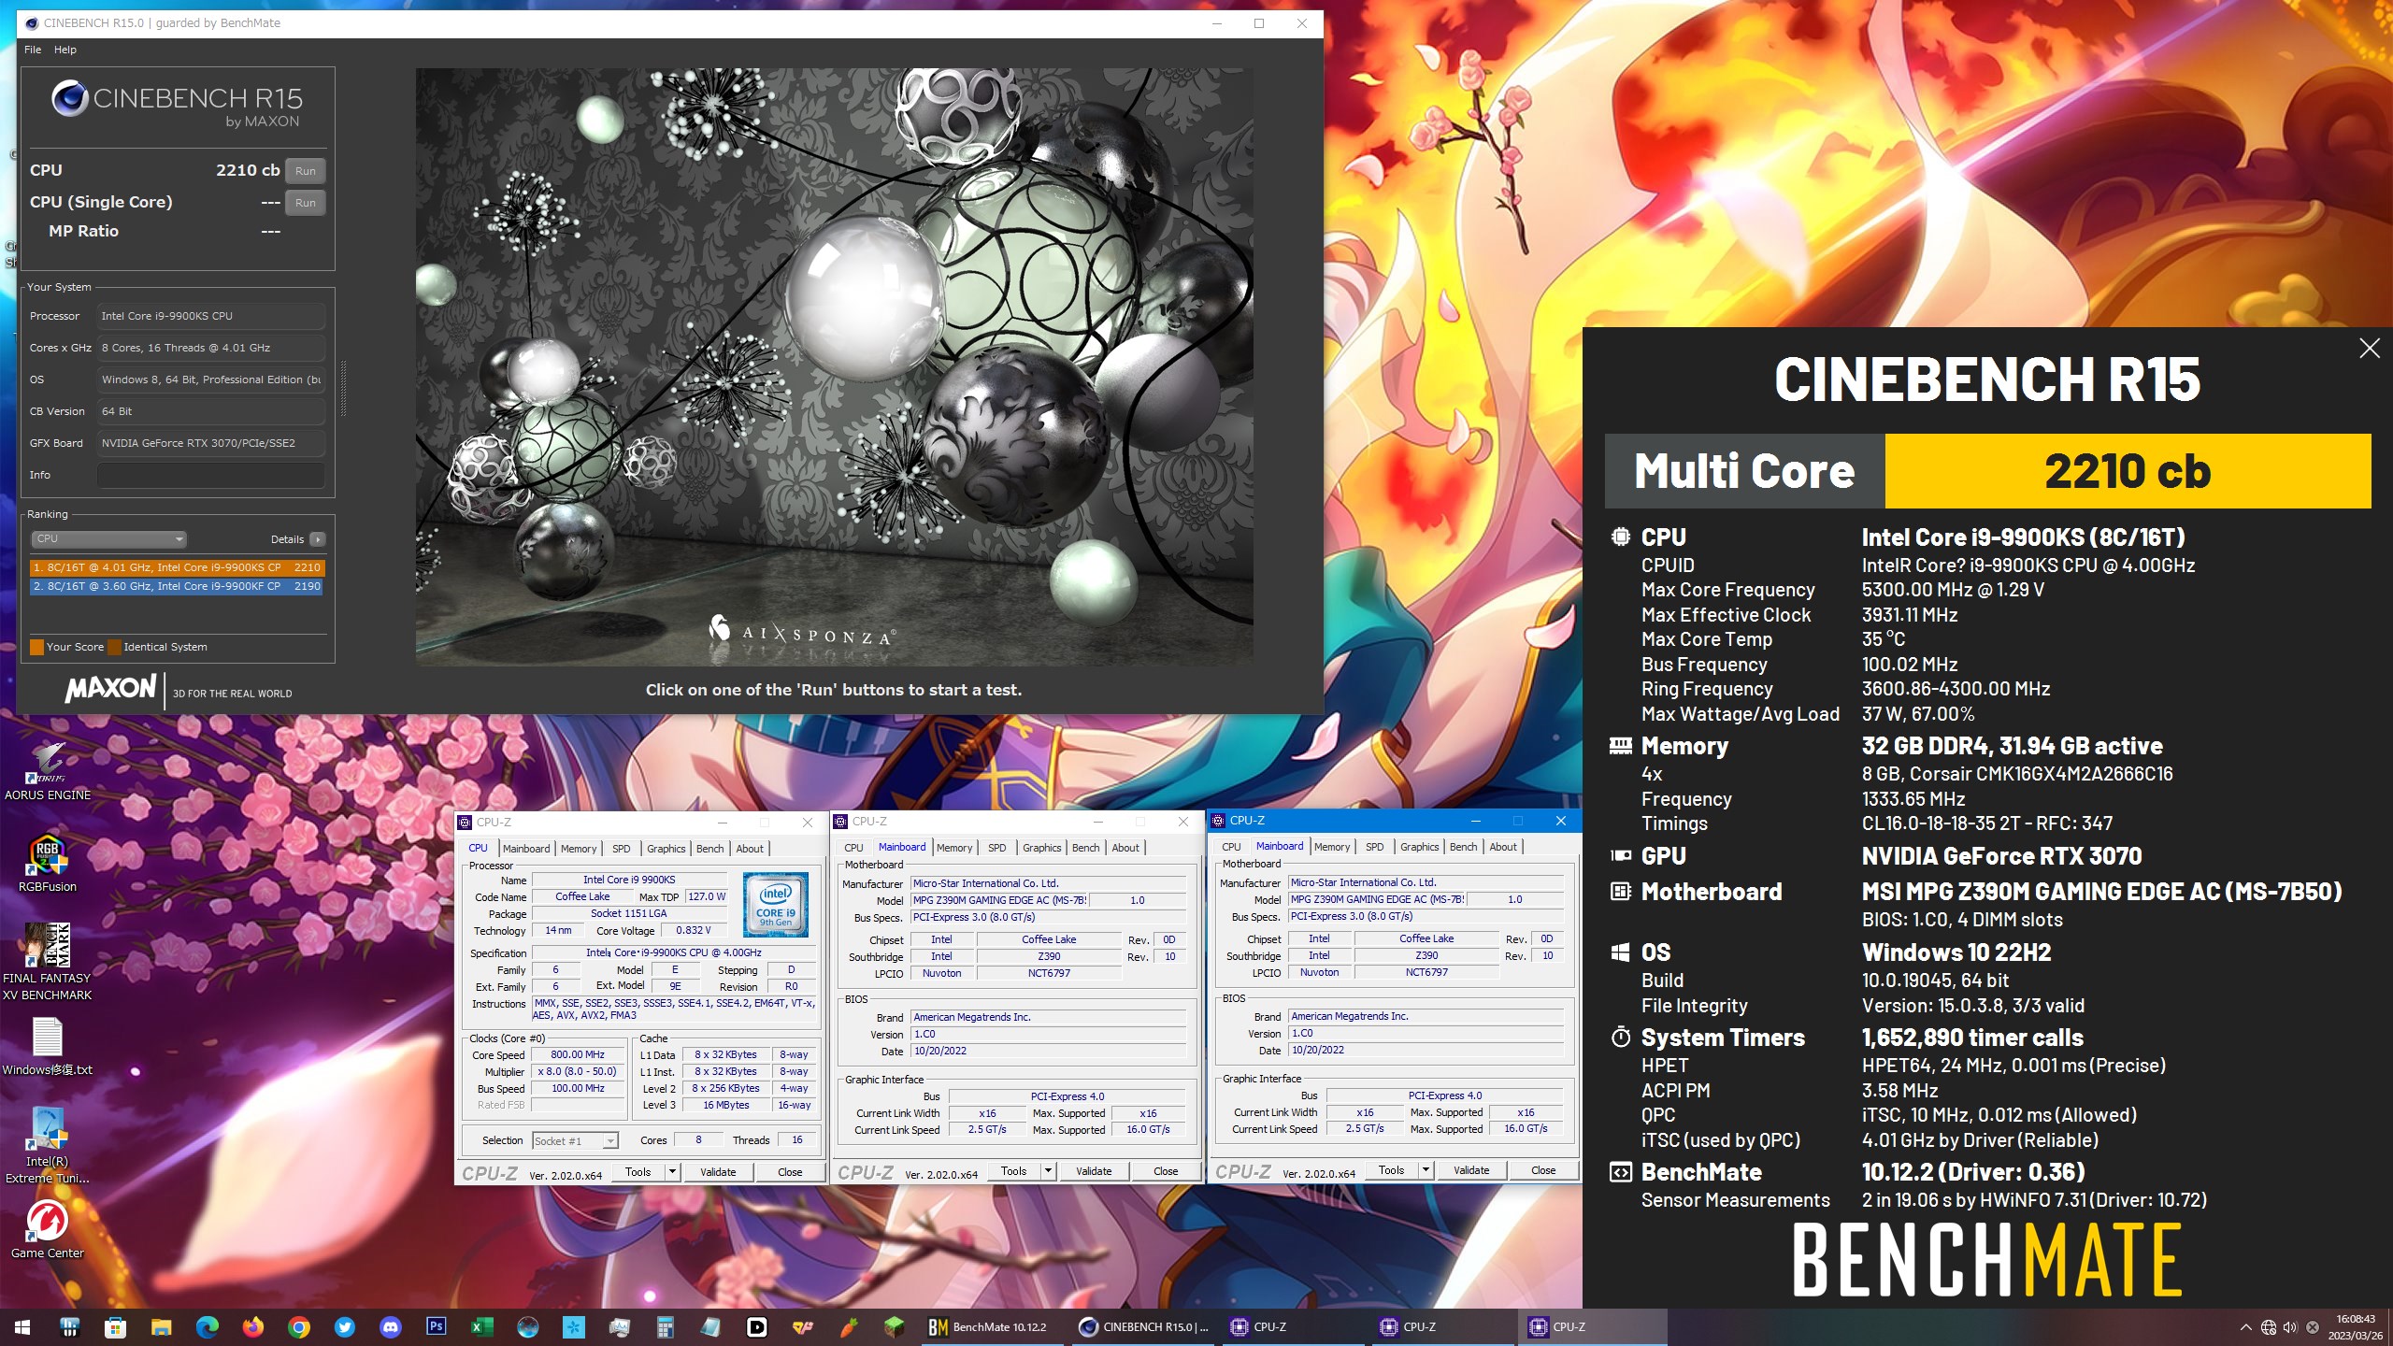The width and height of the screenshot is (2393, 1346).
Task: Switch to Mainboard tab in left CPU-Z window
Action: tap(526, 849)
